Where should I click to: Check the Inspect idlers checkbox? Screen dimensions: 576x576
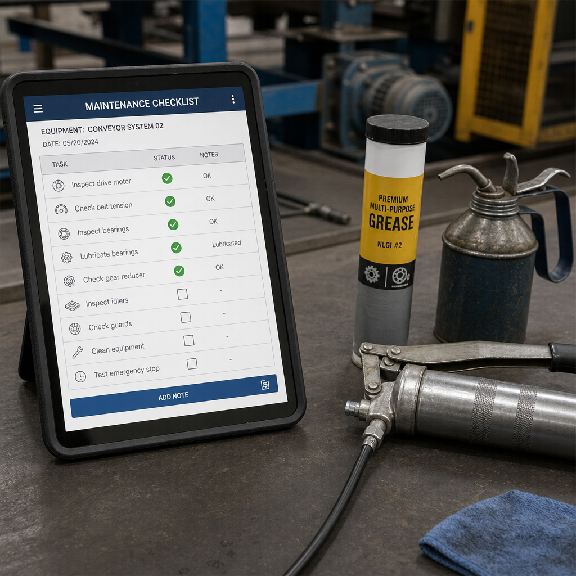183,294
